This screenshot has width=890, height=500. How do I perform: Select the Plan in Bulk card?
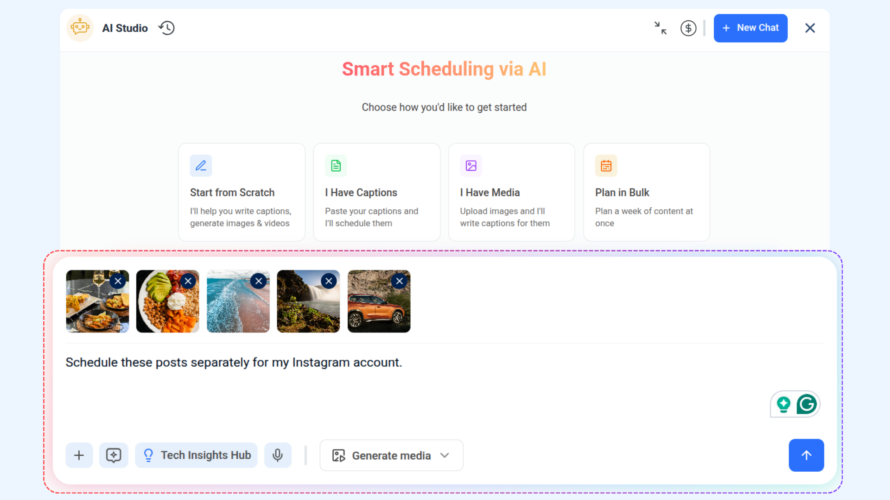[647, 192]
